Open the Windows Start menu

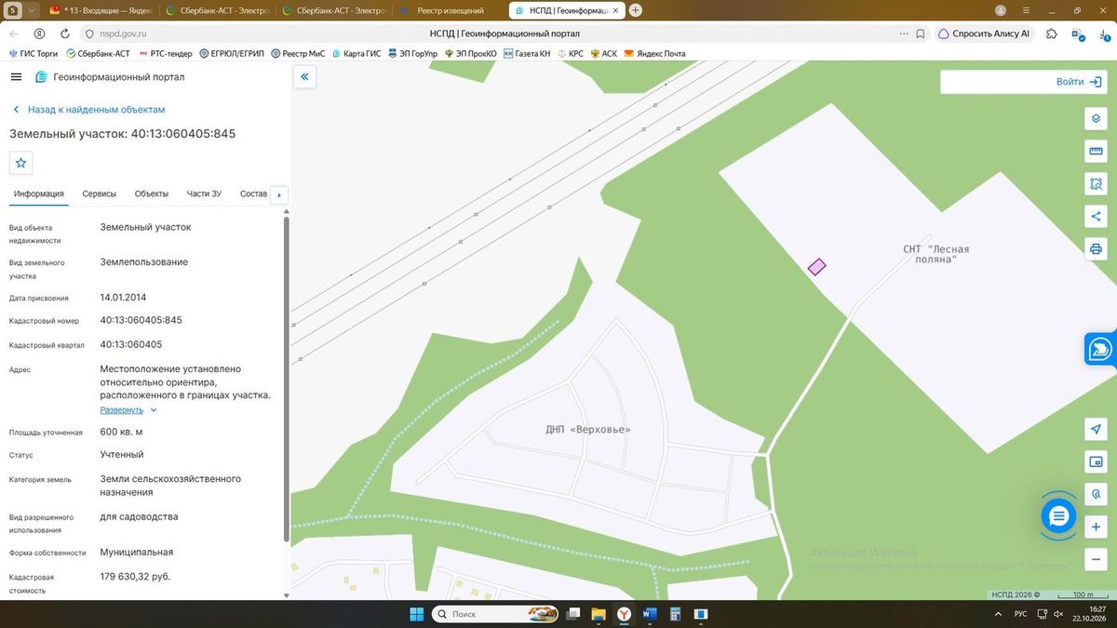(x=416, y=614)
